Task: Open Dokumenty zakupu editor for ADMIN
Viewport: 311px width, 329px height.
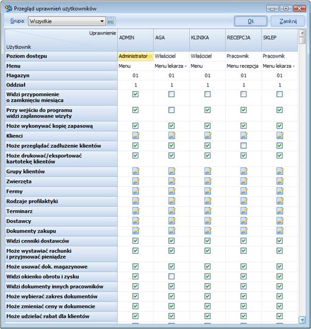Action: tap(136, 231)
